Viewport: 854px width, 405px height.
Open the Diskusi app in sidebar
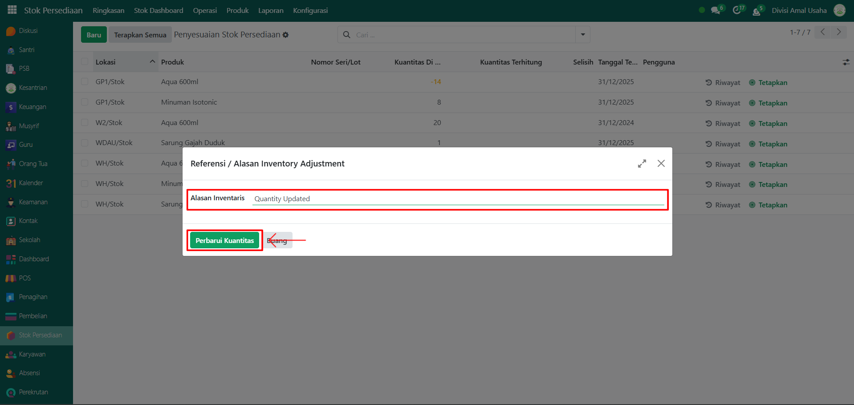[11, 31]
